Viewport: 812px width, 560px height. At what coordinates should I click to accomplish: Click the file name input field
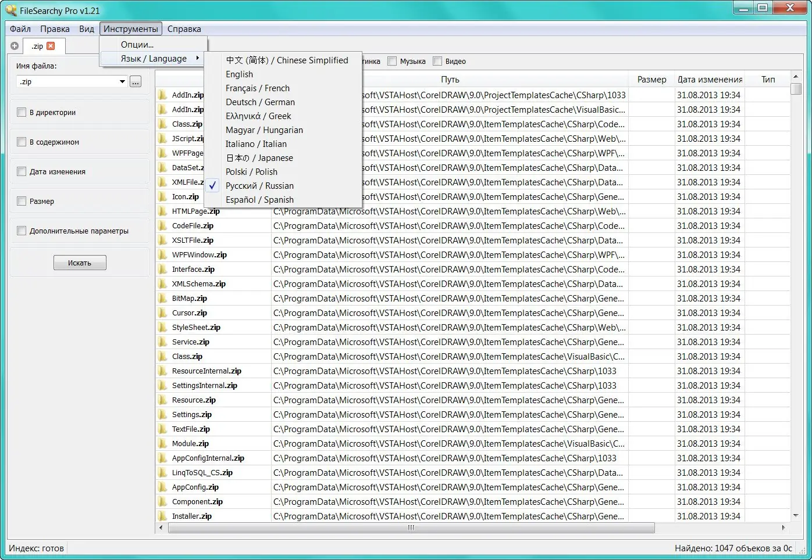click(67, 82)
